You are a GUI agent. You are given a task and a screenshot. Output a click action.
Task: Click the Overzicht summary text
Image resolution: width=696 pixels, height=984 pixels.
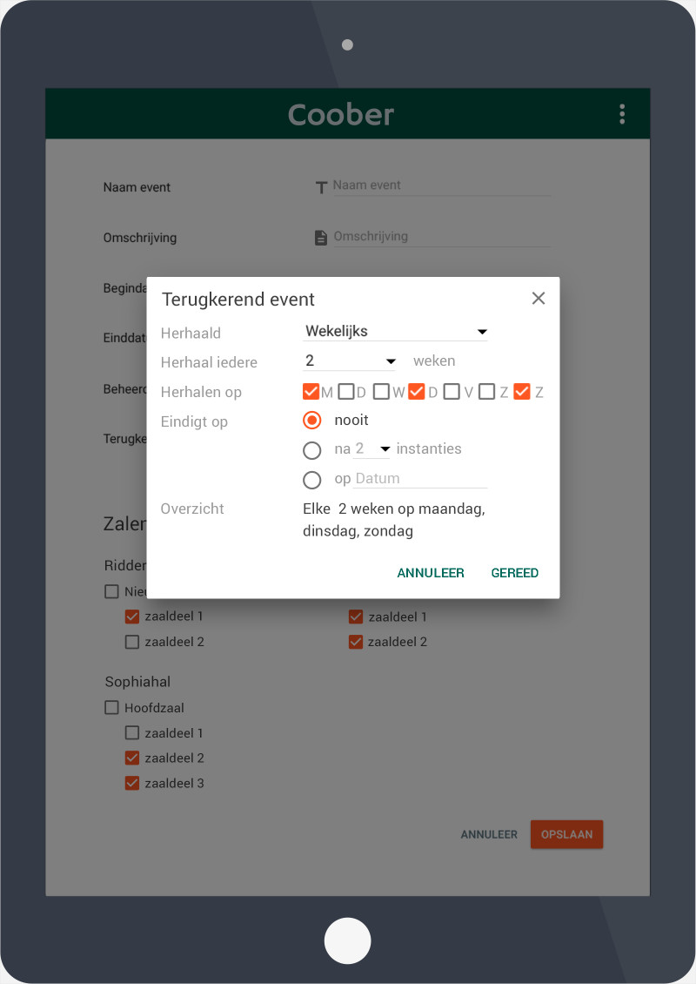(394, 520)
